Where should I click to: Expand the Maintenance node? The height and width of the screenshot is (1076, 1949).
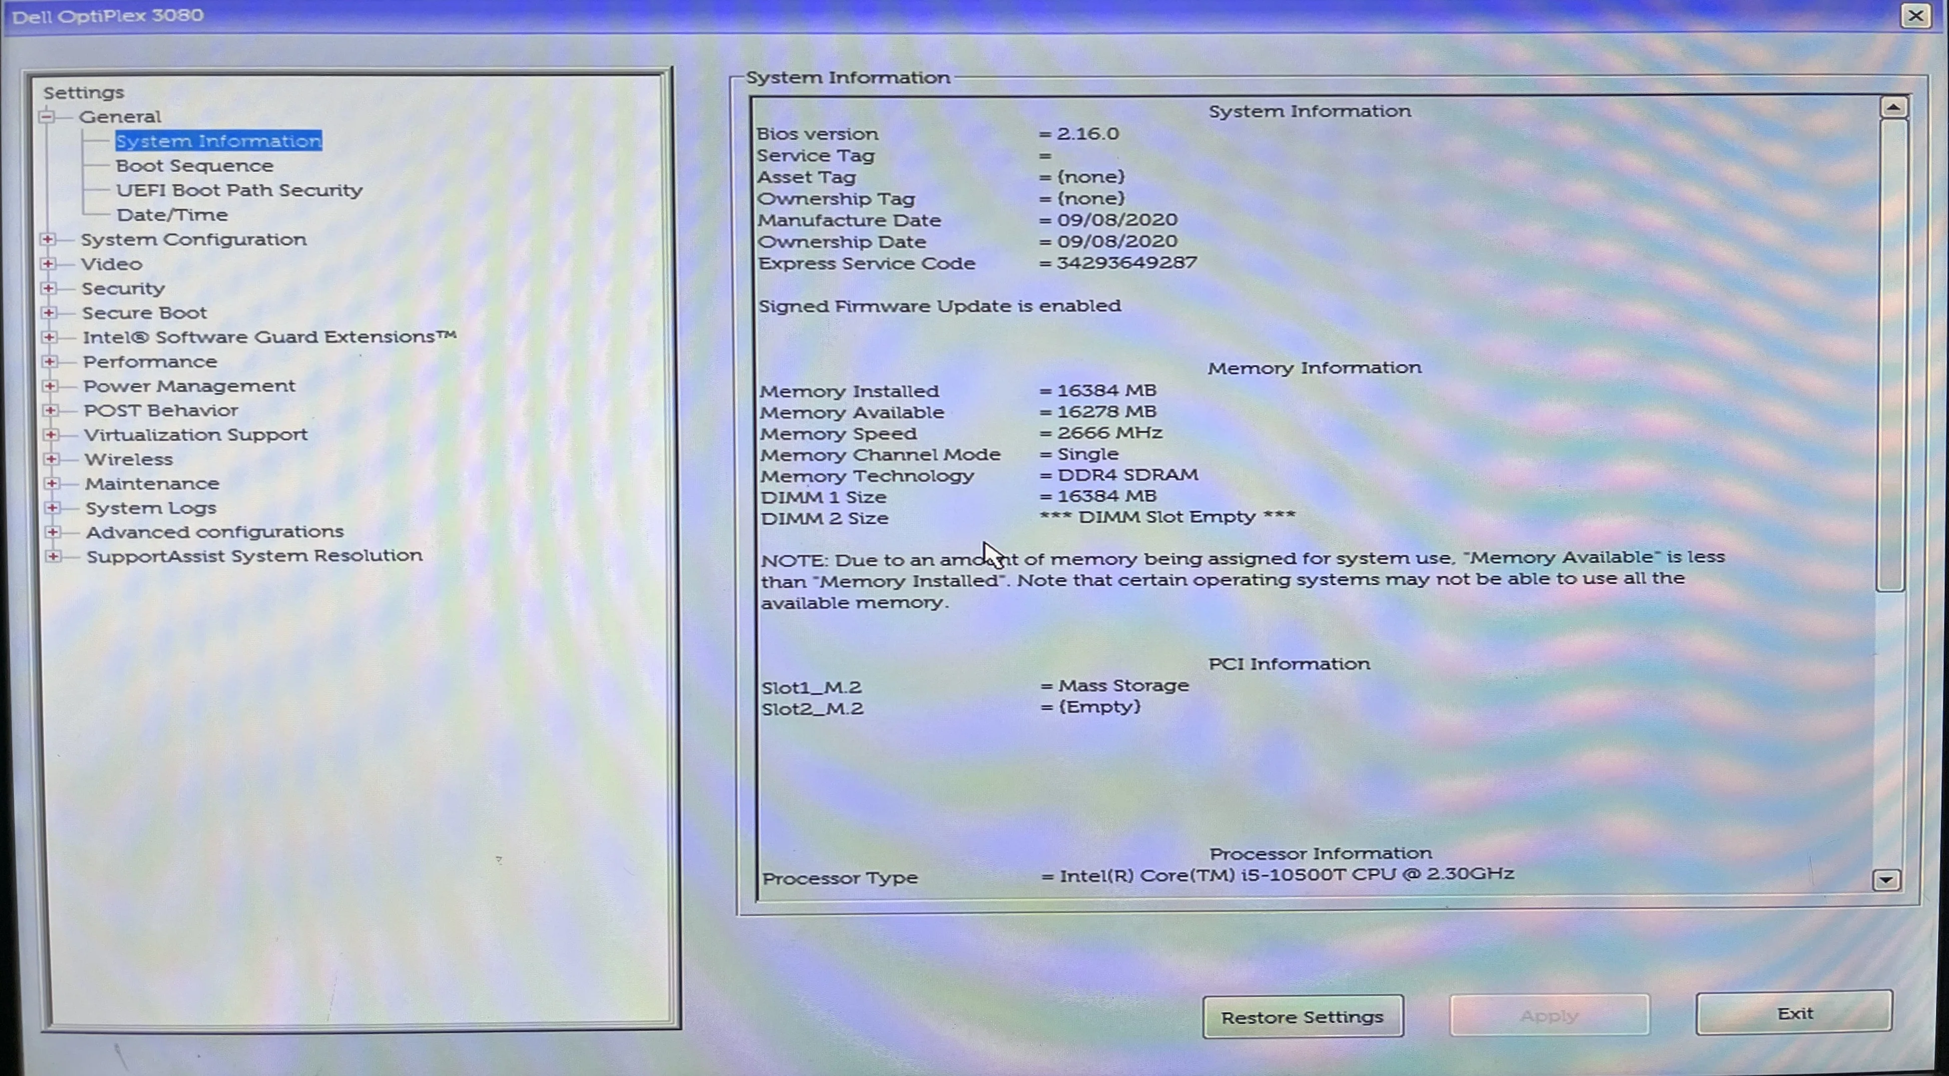pos(51,483)
